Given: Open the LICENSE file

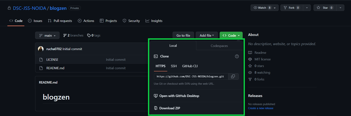Looking at the screenshot, I should coord(52,60).
